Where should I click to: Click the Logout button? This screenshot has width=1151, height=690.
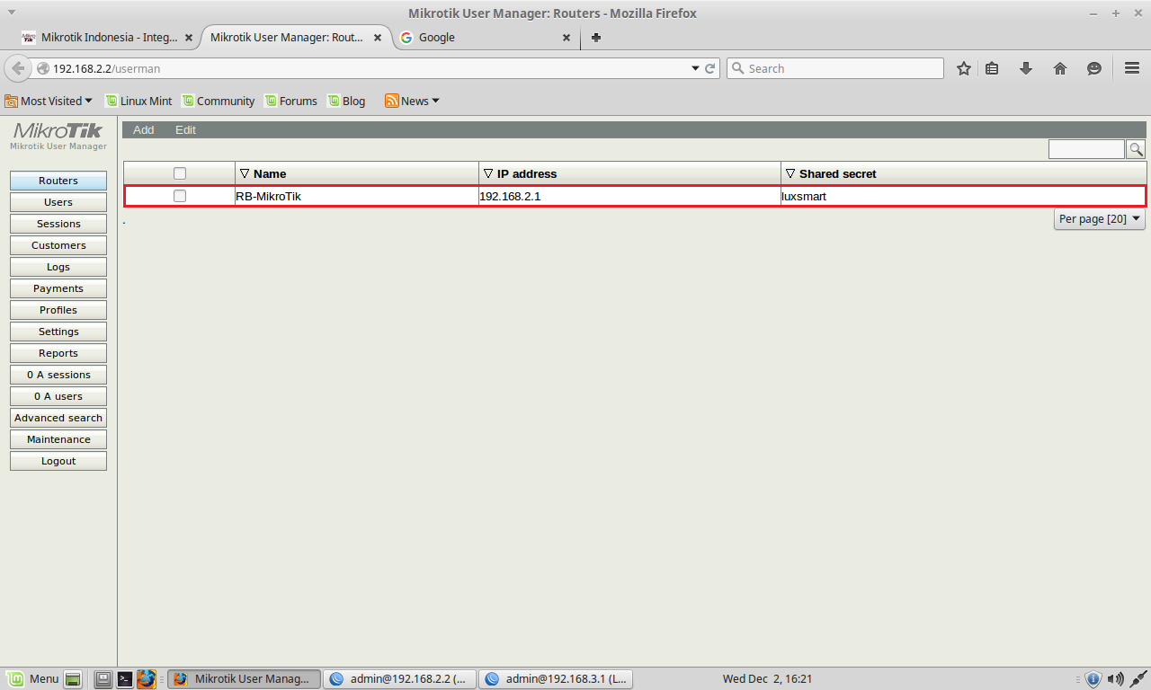point(58,461)
